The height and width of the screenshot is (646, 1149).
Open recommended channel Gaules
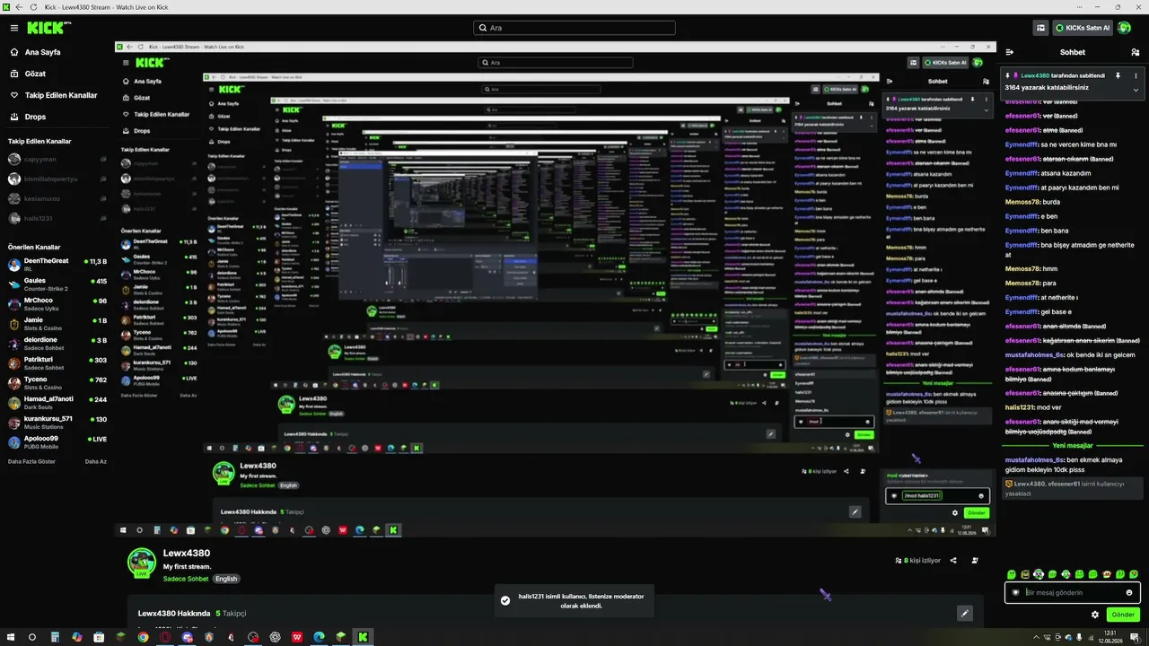coord(57,284)
